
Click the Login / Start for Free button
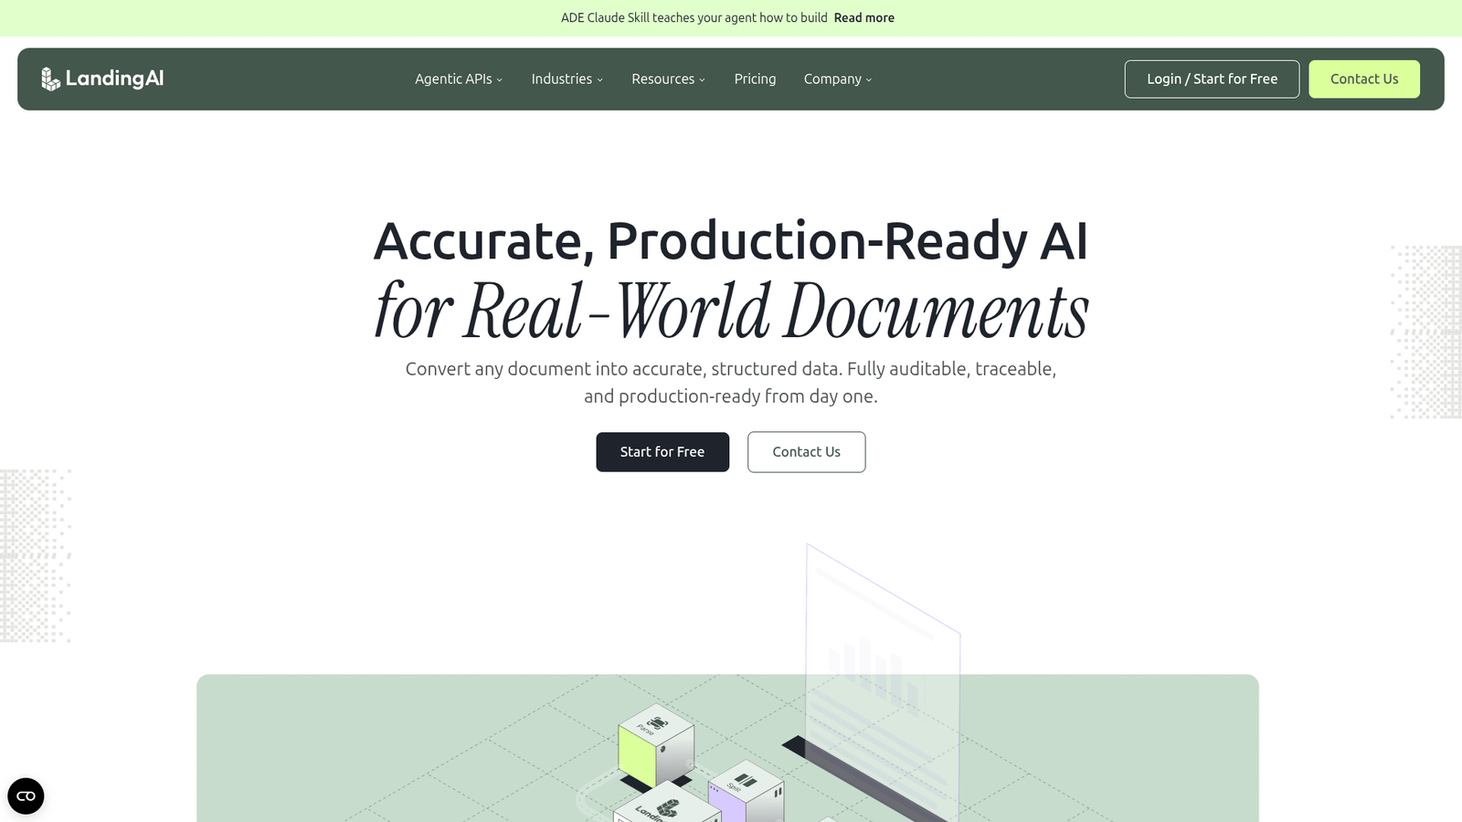coord(1212,79)
